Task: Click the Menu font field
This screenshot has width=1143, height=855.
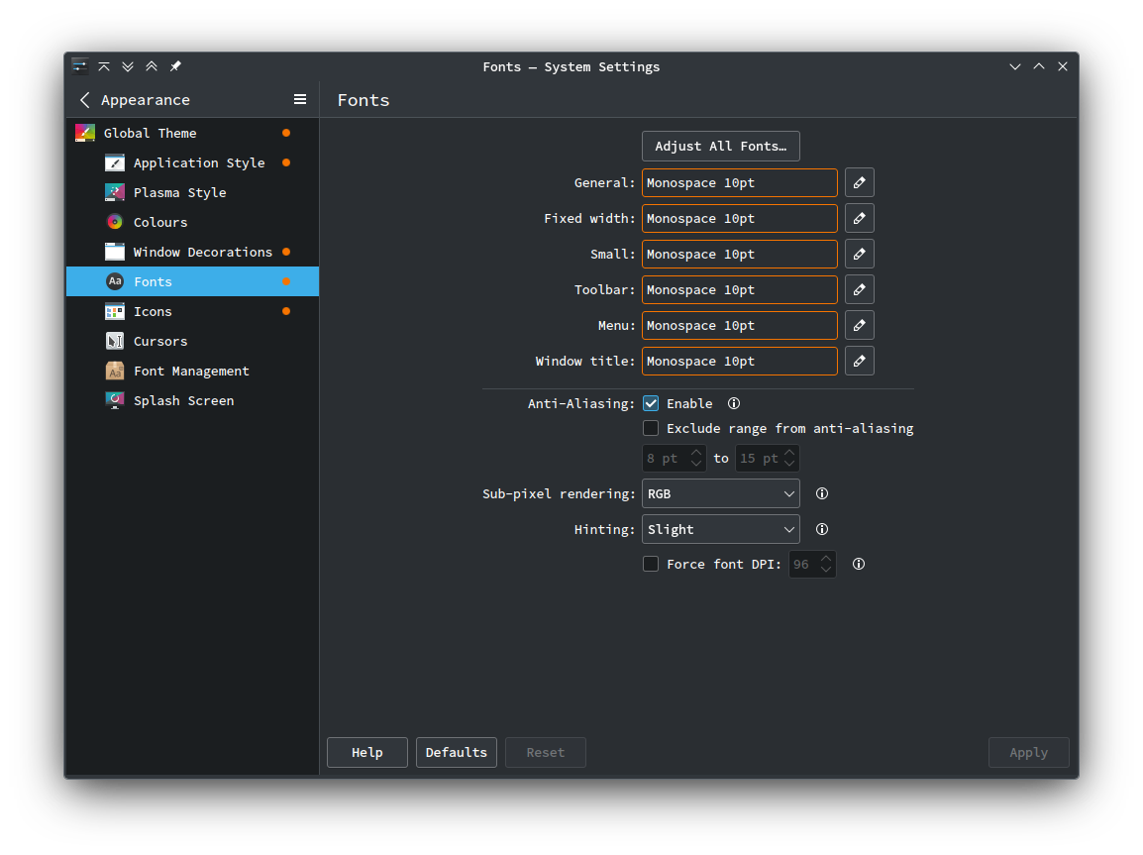Action: (x=740, y=326)
